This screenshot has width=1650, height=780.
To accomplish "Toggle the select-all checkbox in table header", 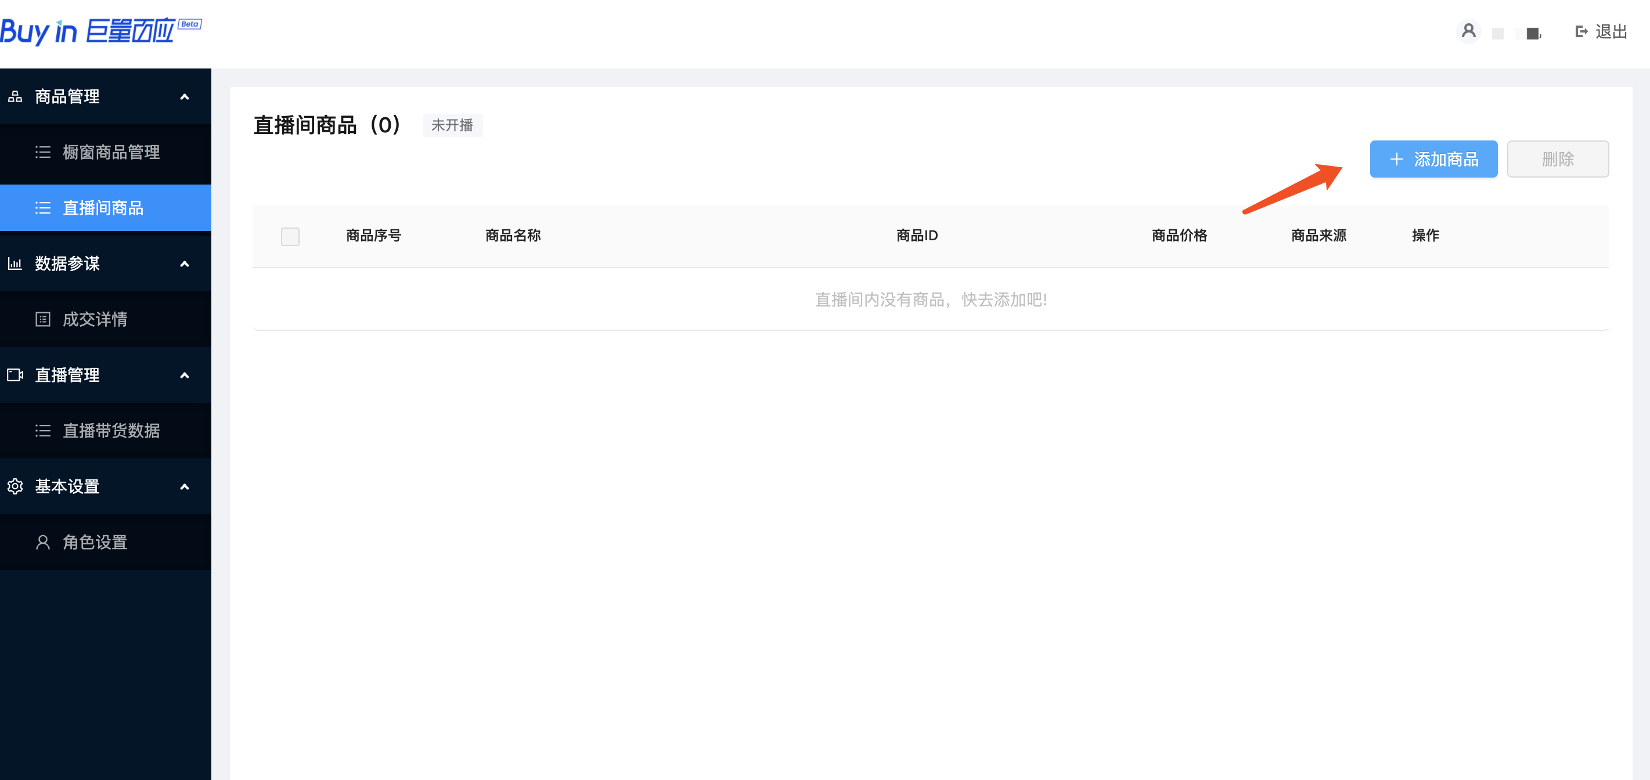I will [290, 236].
